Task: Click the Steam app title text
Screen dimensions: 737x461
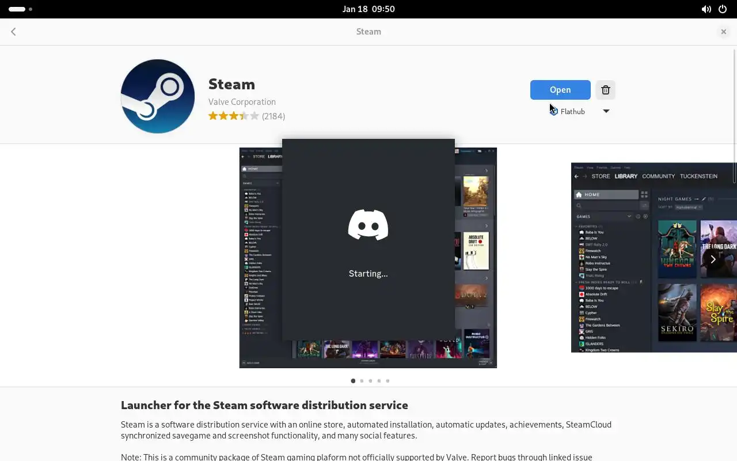Action: click(x=231, y=84)
